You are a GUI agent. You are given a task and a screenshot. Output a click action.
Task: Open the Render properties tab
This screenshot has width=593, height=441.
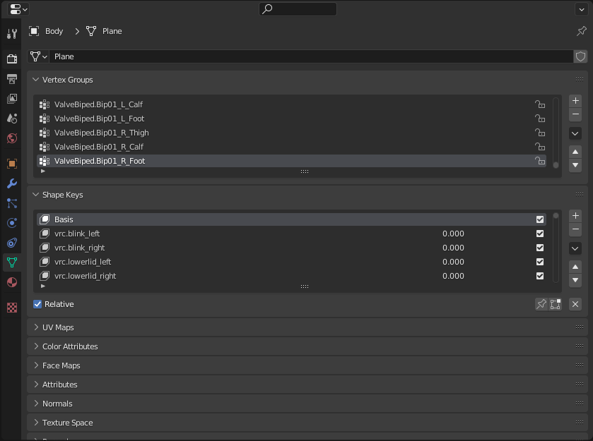tap(12, 59)
